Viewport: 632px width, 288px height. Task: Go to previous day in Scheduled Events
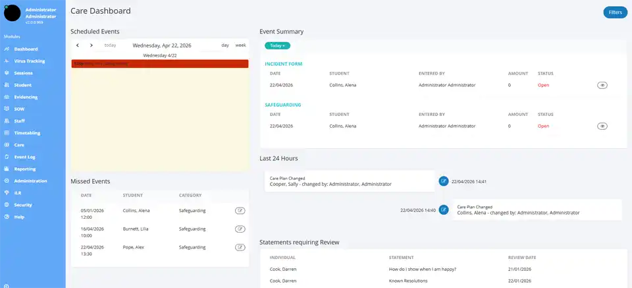78,45
